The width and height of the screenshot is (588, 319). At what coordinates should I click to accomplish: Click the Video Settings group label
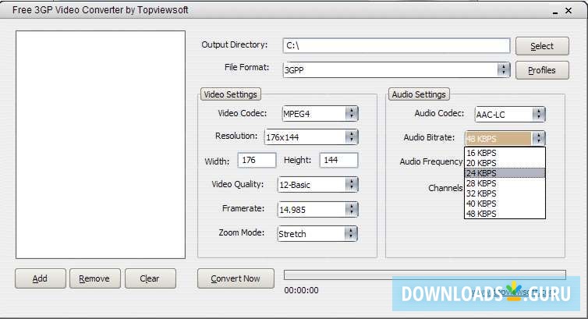click(231, 94)
